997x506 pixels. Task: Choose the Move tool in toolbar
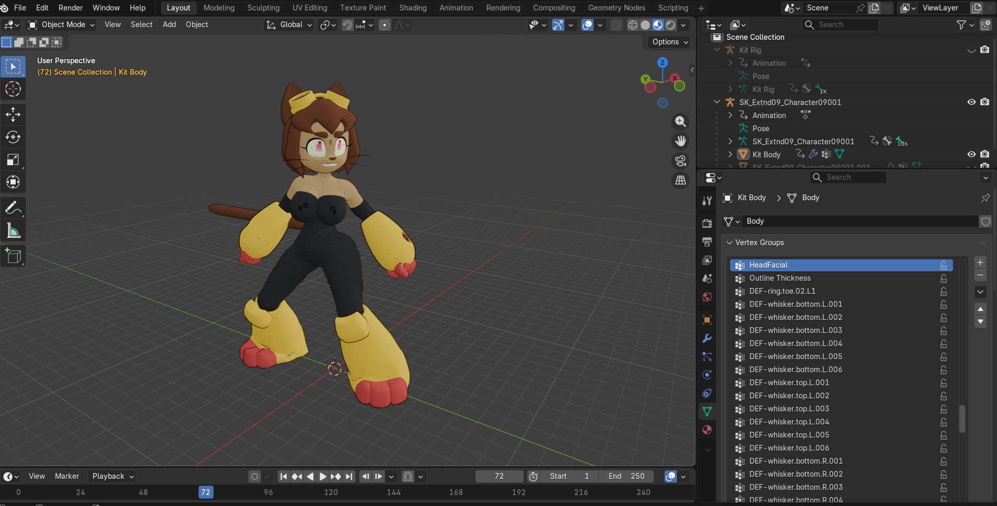coord(13,114)
